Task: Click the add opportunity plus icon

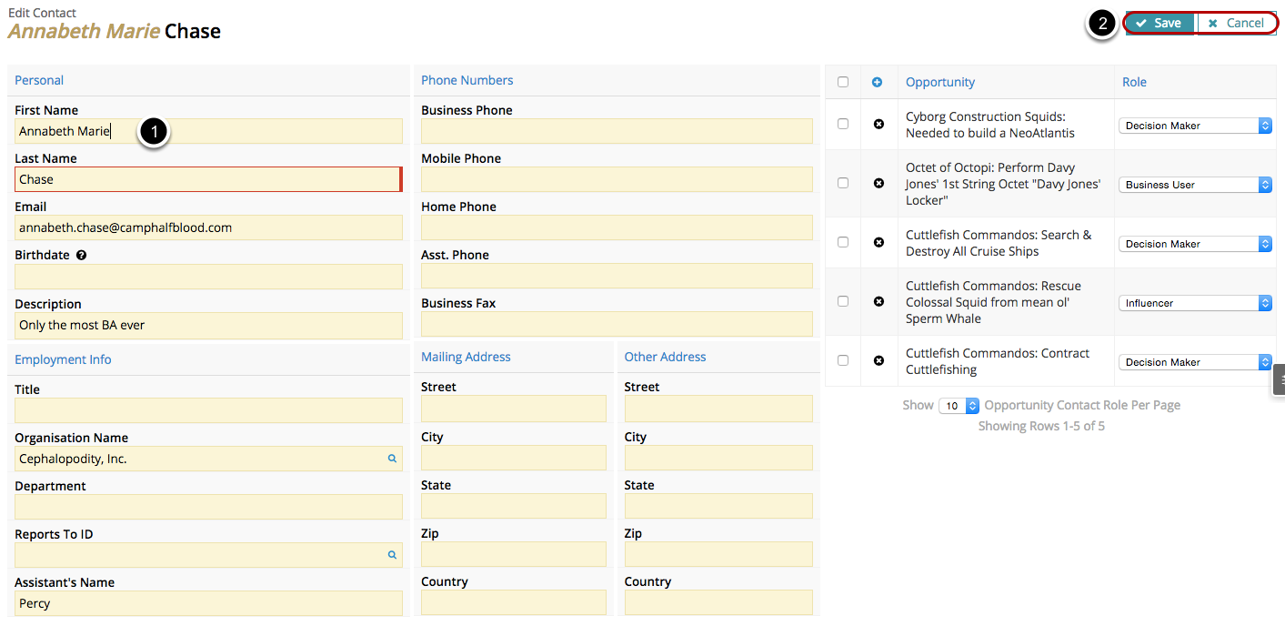Action: (877, 82)
